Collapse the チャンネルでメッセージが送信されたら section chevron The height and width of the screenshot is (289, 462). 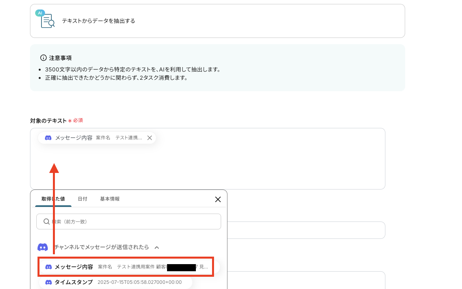click(x=157, y=248)
